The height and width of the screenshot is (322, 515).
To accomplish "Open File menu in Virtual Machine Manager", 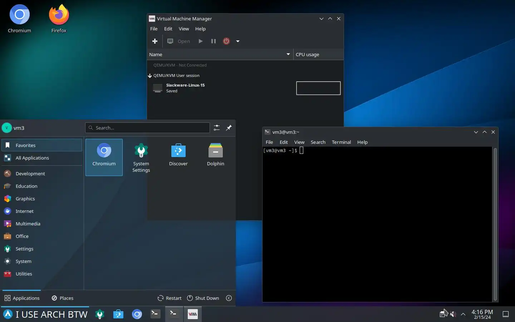I will pos(154,29).
